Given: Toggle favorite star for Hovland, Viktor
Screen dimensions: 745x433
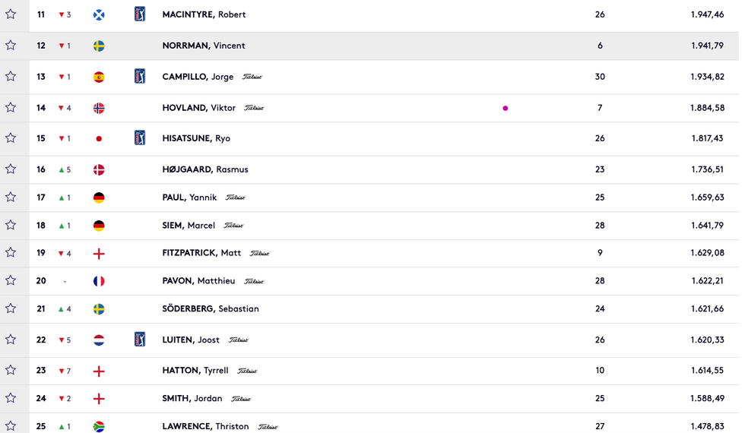Looking at the screenshot, I should [x=11, y=108].
